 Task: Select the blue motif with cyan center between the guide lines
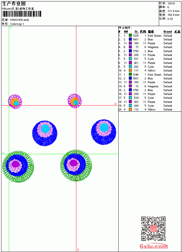pyautogui.click(x=45, y=133)
